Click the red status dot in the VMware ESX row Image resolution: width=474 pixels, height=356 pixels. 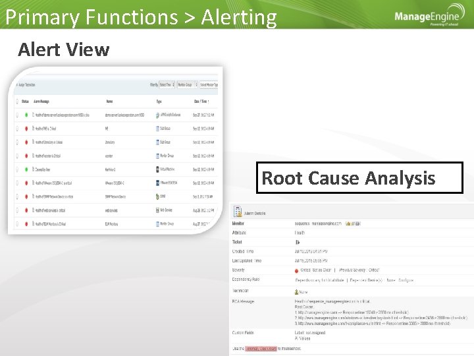pos(26,183)
